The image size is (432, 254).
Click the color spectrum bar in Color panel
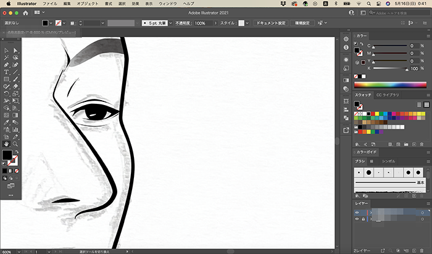point(390,85)
